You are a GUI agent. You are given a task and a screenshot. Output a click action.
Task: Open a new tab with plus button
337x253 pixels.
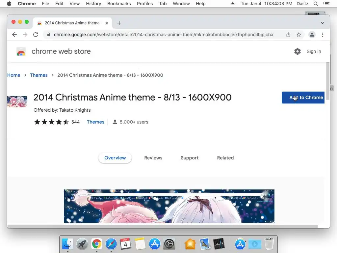[119, 23]
